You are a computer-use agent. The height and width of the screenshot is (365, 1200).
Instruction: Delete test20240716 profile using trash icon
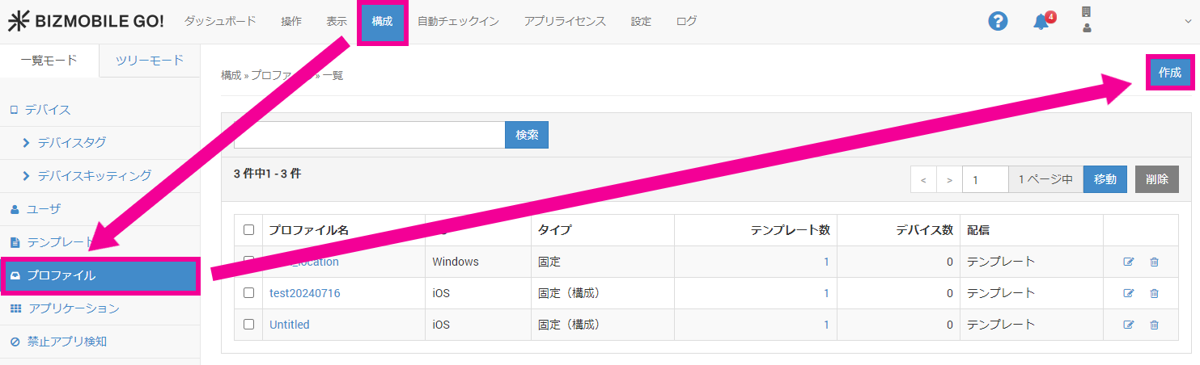click(1154, 293)
